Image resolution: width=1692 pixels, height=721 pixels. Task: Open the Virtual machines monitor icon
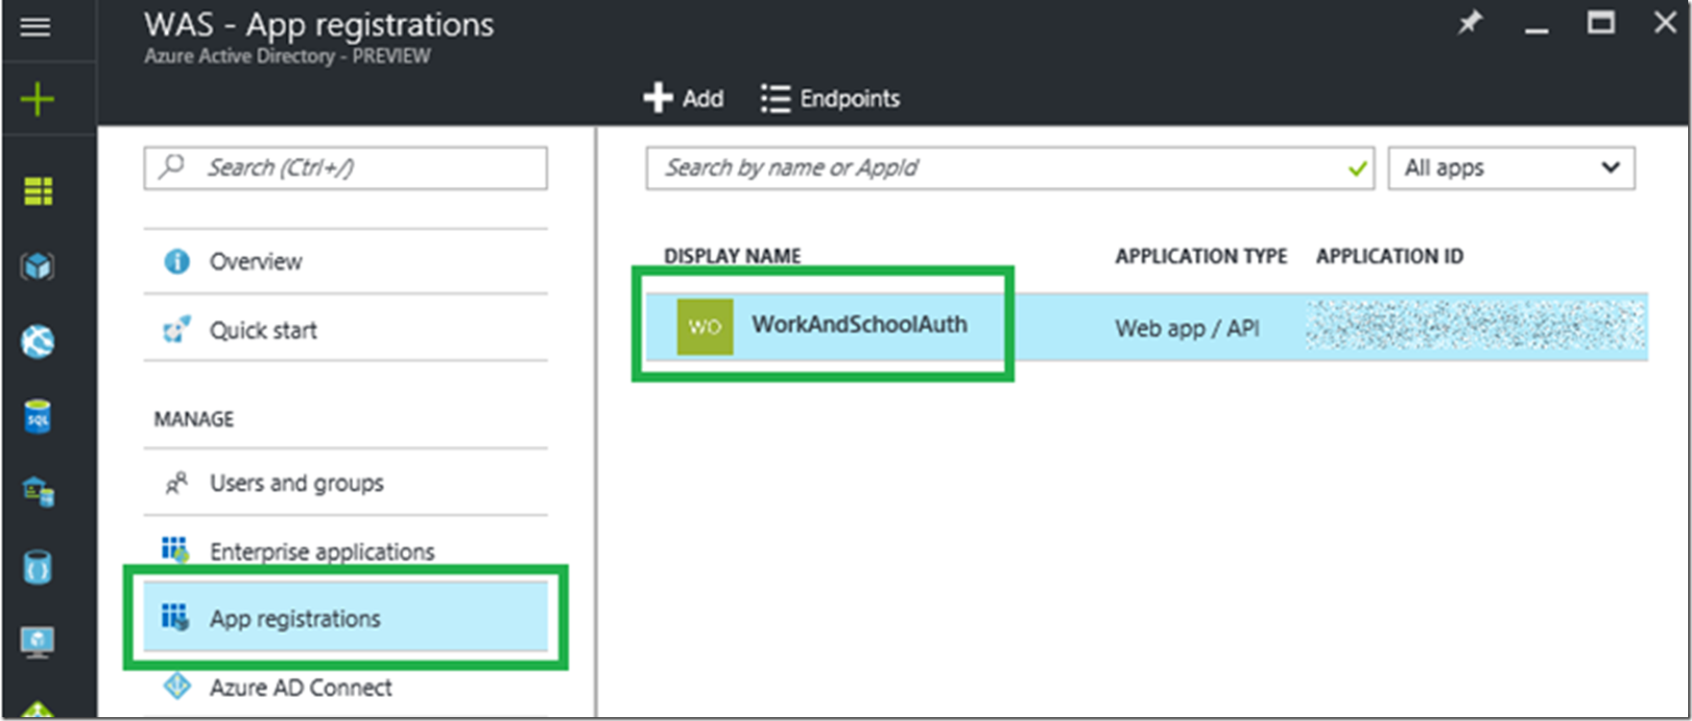coord(37,641)
